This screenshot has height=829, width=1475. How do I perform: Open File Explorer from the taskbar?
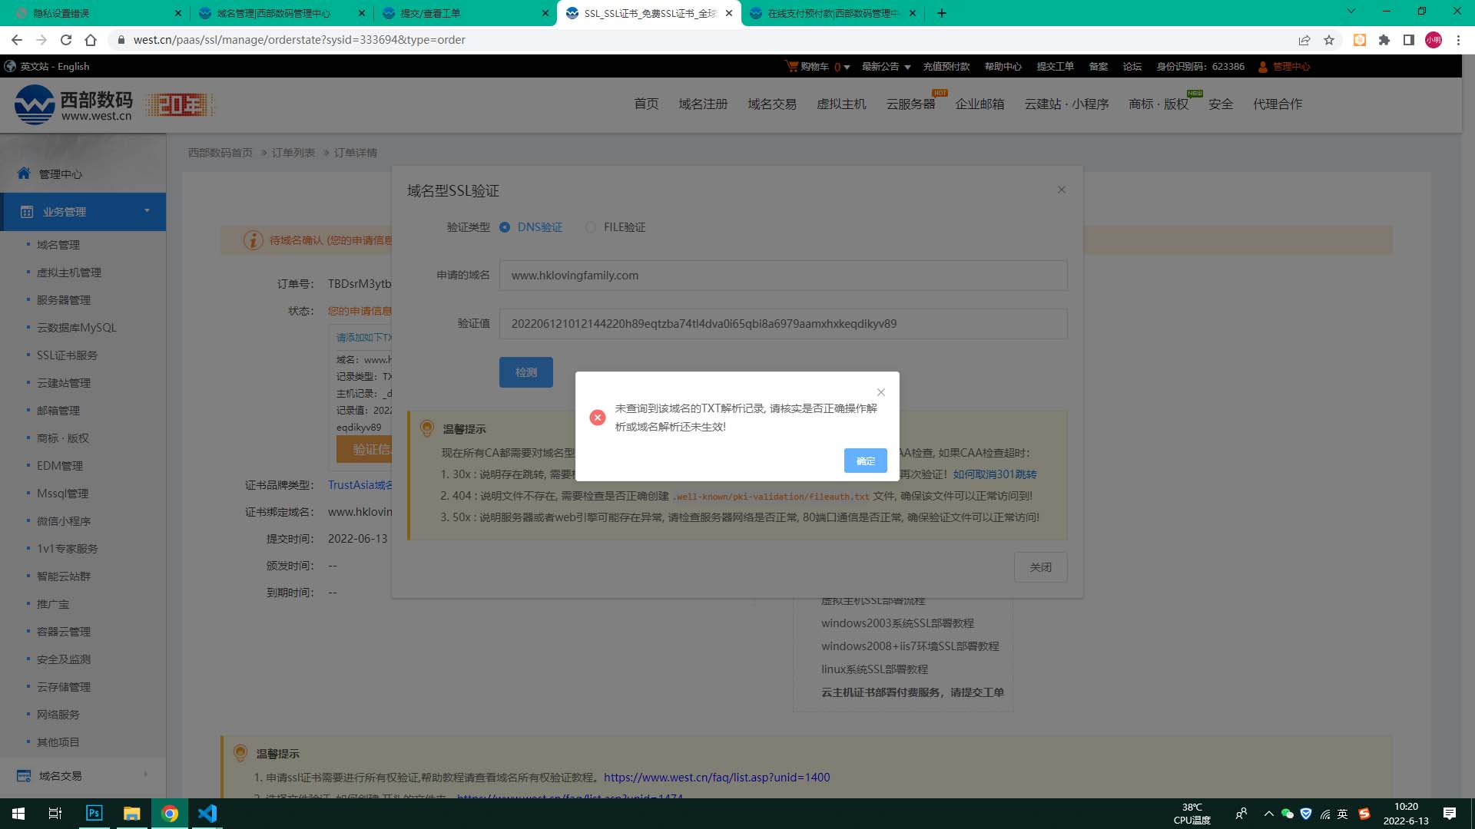pos(132,814)
